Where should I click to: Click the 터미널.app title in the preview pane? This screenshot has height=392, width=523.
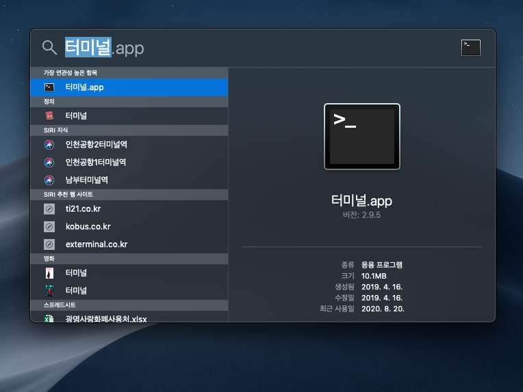361,201
